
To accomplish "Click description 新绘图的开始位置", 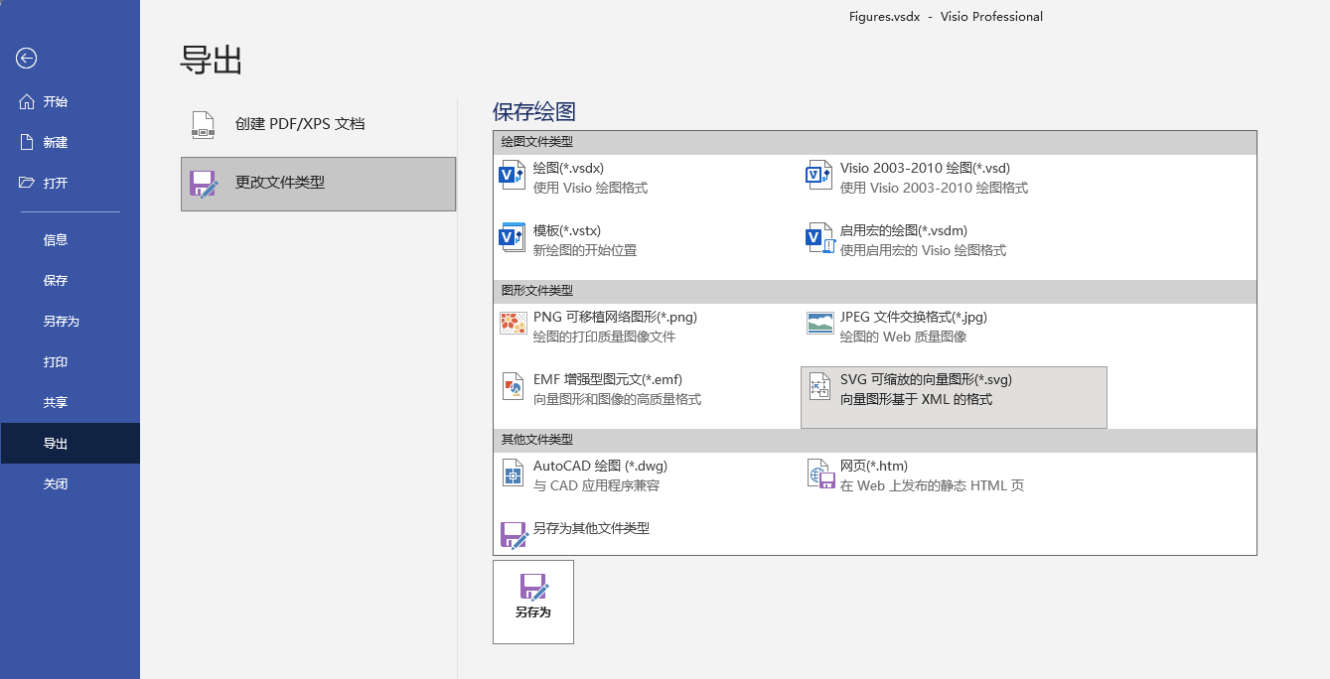I will click(x=585, y=250).
